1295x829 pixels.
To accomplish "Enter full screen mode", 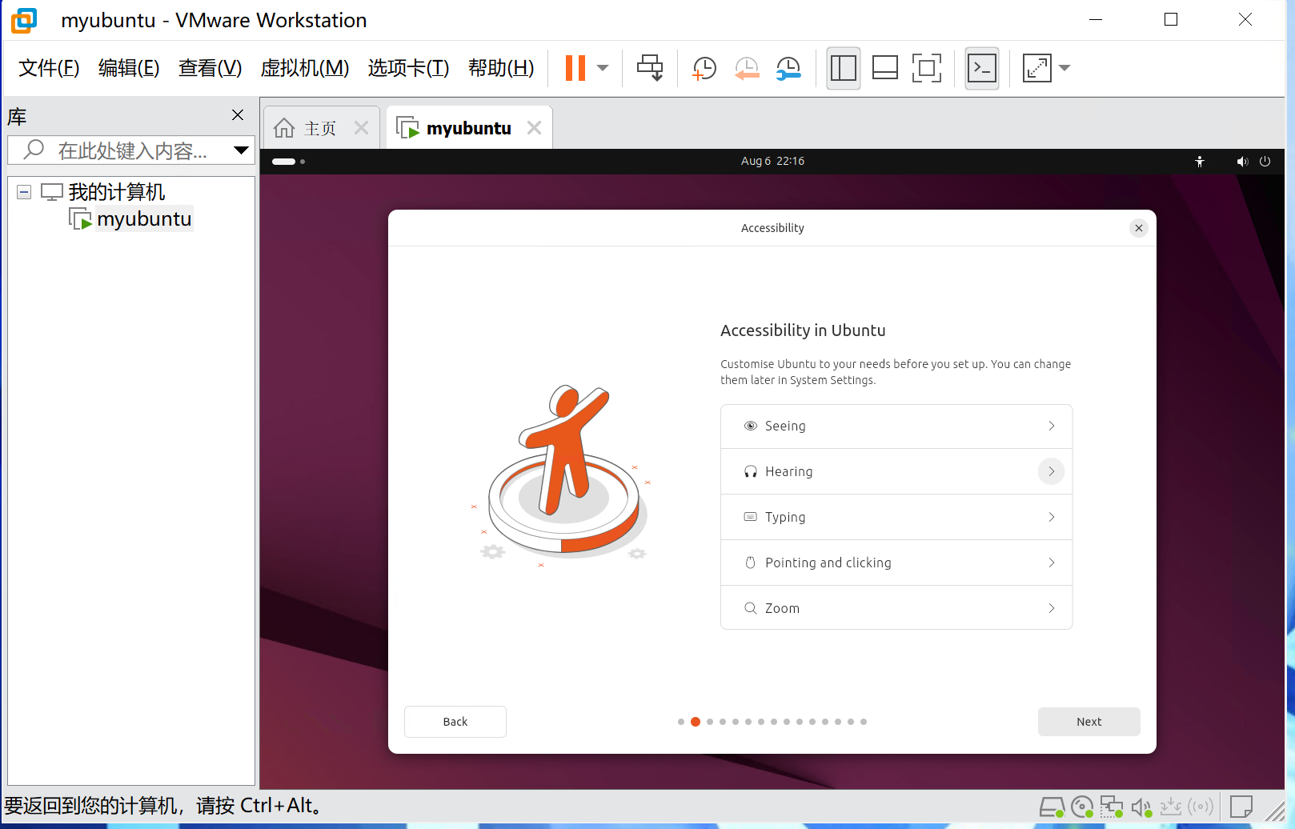I will (927, 68).
